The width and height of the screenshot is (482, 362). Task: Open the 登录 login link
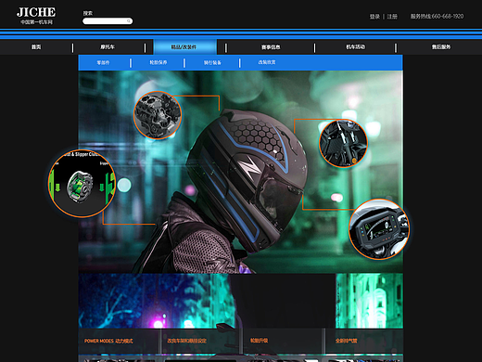coord(374,17)
